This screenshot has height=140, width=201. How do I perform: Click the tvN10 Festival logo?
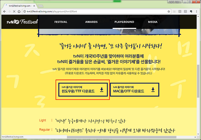pos(22,22)
